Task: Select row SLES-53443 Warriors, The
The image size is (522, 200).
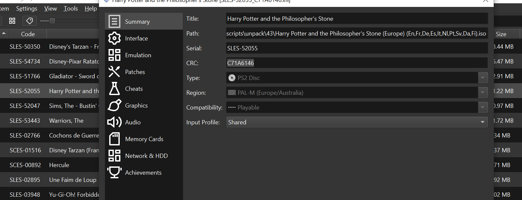Action: tap(49, 121)
